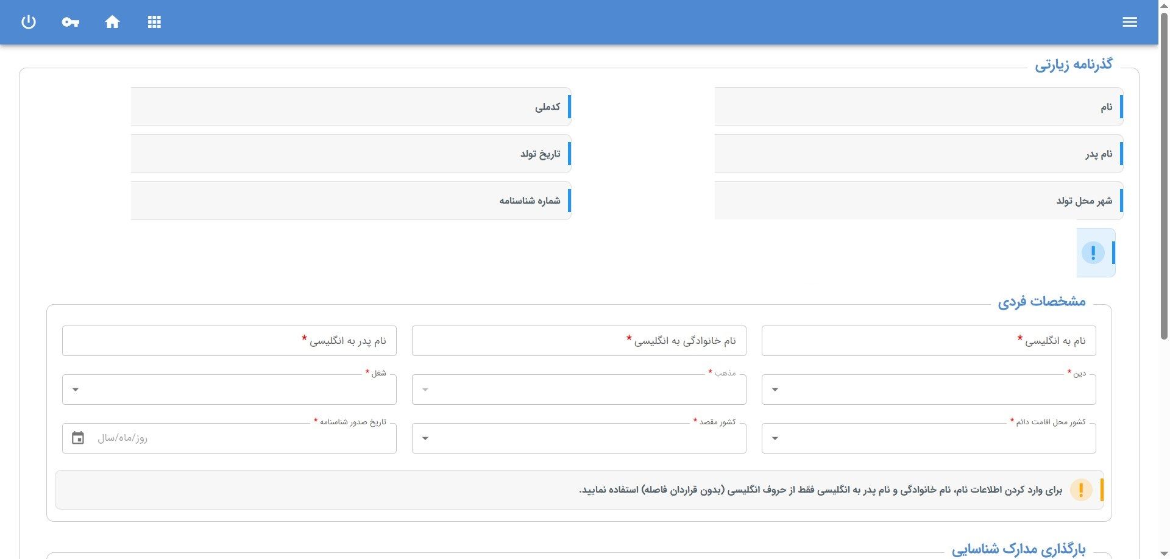
Task: Open the کشور محل اقامت دائم dropdown
Action: coord(929,438)
